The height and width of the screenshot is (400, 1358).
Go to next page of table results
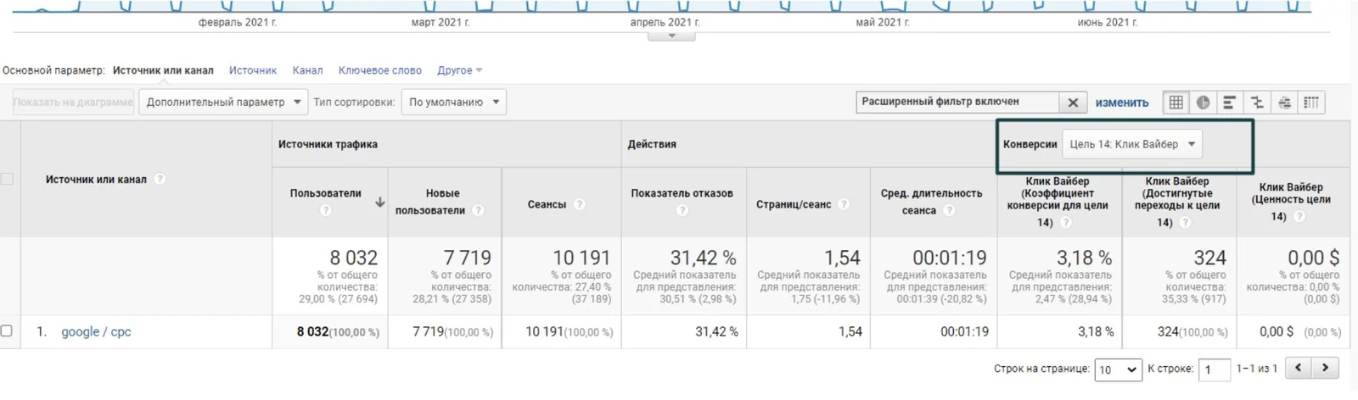pyautogui.click(x=1325, y=368)
